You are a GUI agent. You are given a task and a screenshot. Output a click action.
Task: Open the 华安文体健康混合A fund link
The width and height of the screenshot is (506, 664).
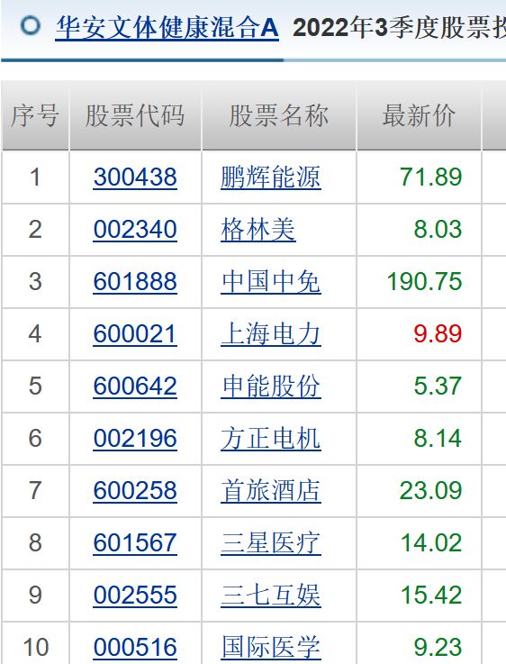(167, 28)
